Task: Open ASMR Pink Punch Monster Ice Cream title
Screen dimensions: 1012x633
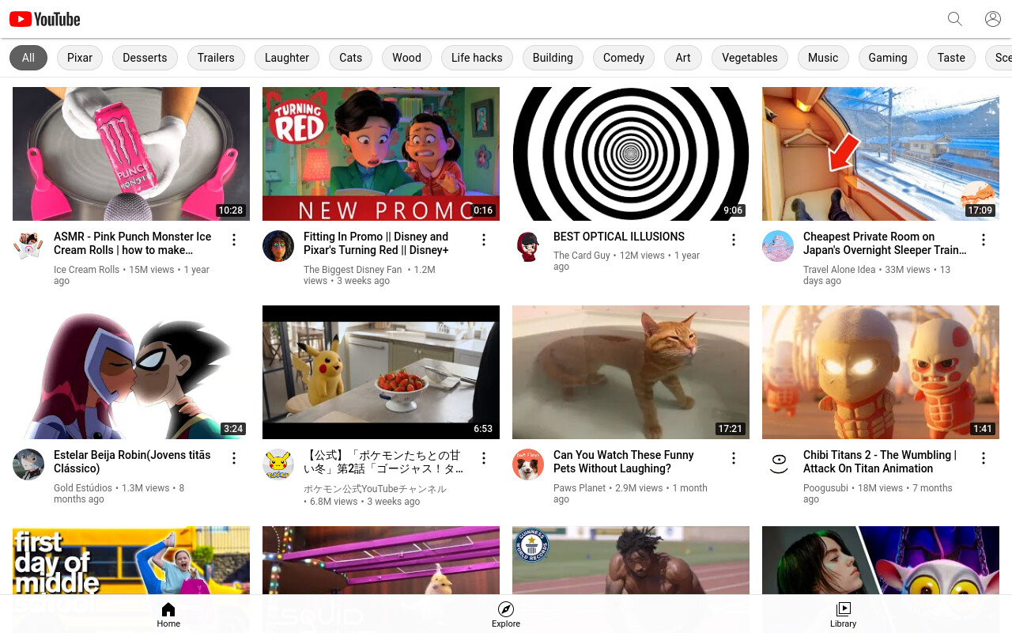Action: [x=133, y=243]
